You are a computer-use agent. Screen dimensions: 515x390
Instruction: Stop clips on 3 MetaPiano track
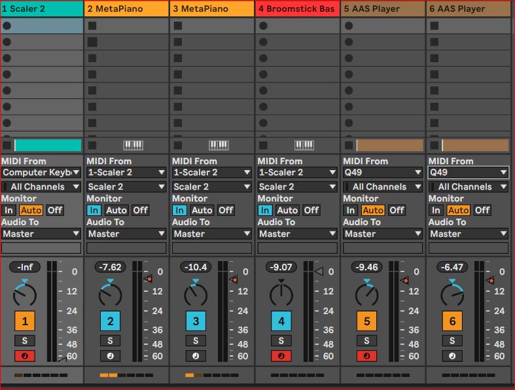(178, 145)
